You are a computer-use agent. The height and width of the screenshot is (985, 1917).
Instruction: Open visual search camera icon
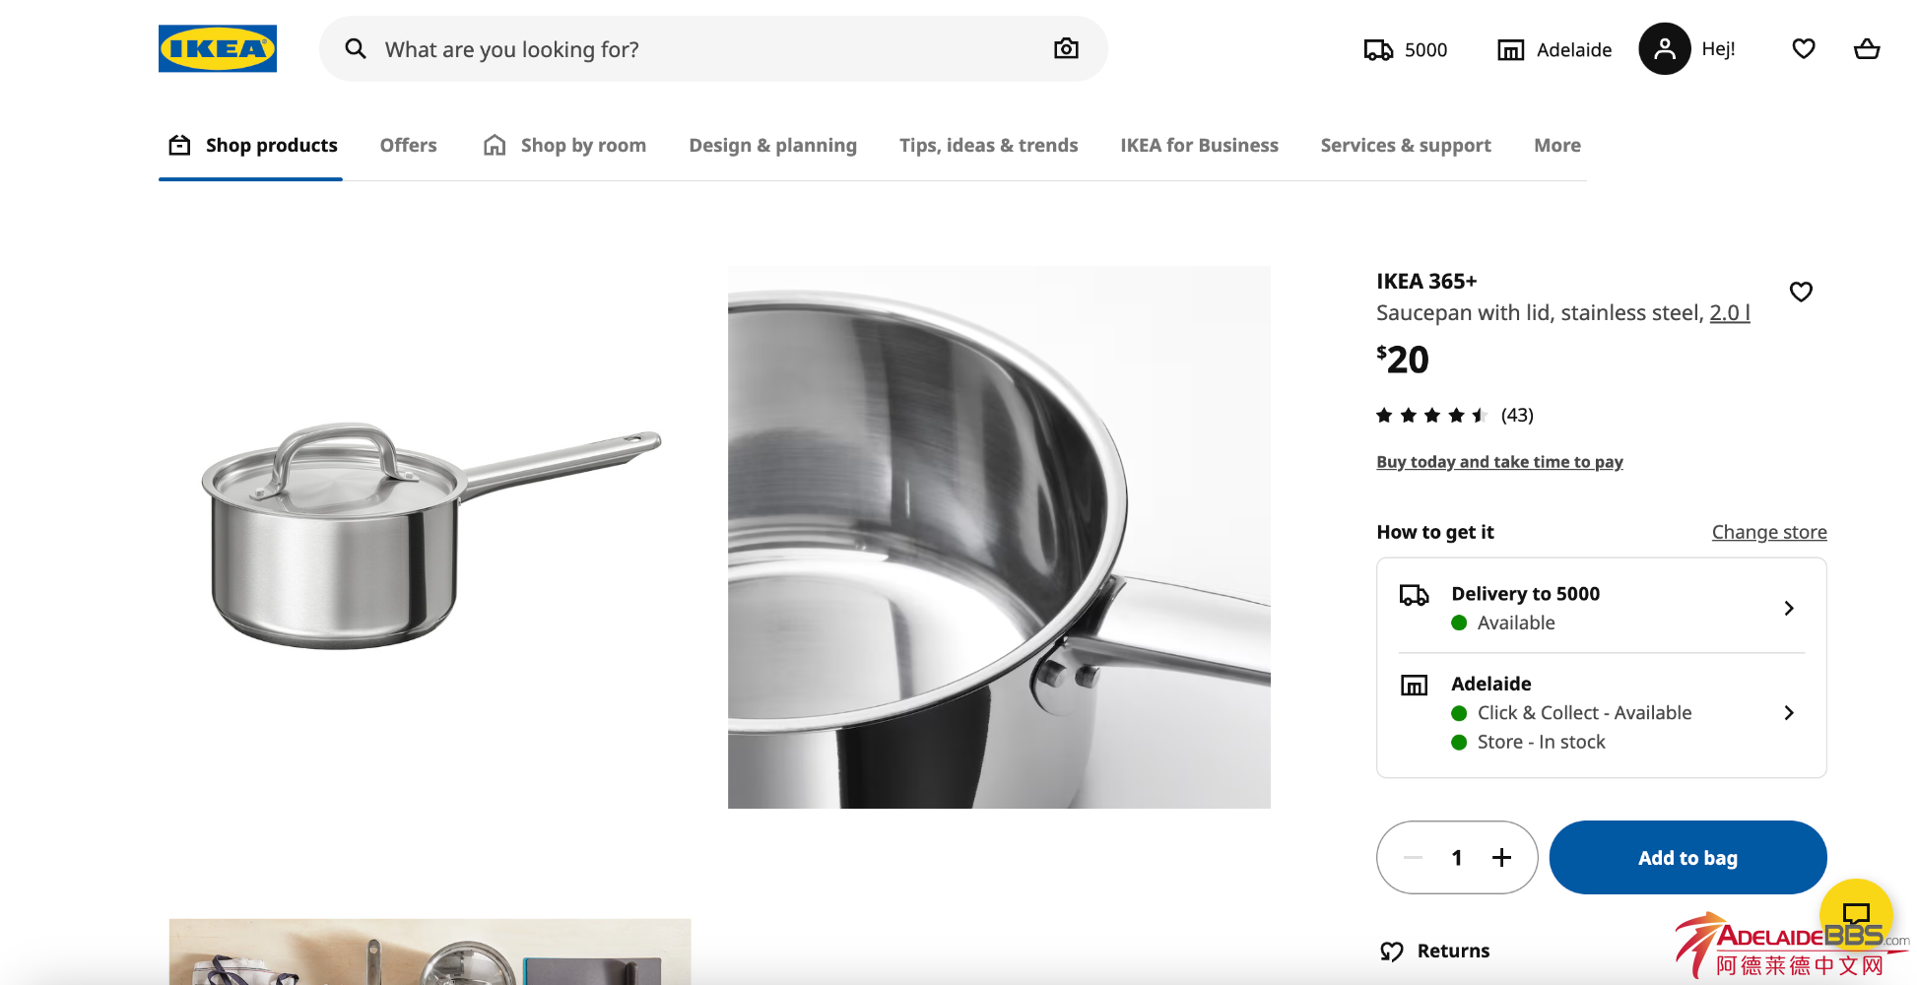pos(1066,49)
